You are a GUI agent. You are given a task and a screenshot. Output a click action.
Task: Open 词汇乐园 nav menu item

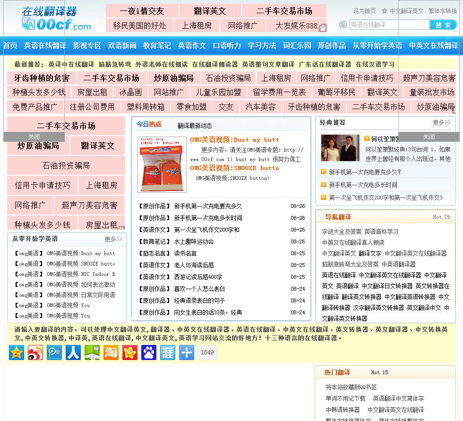(x=297, y=45)
